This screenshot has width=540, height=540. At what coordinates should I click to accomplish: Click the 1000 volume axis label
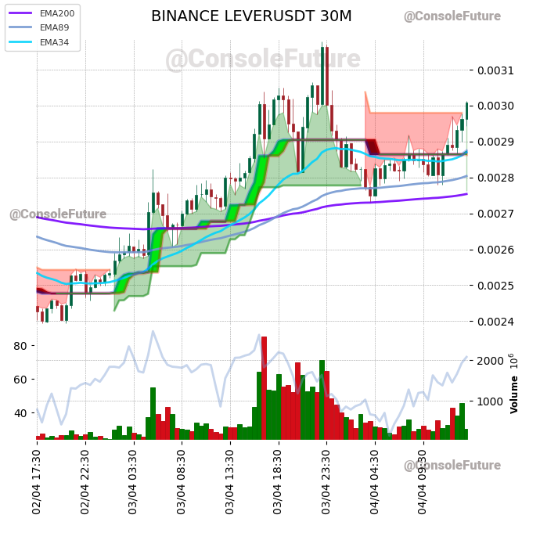point(491,401)
